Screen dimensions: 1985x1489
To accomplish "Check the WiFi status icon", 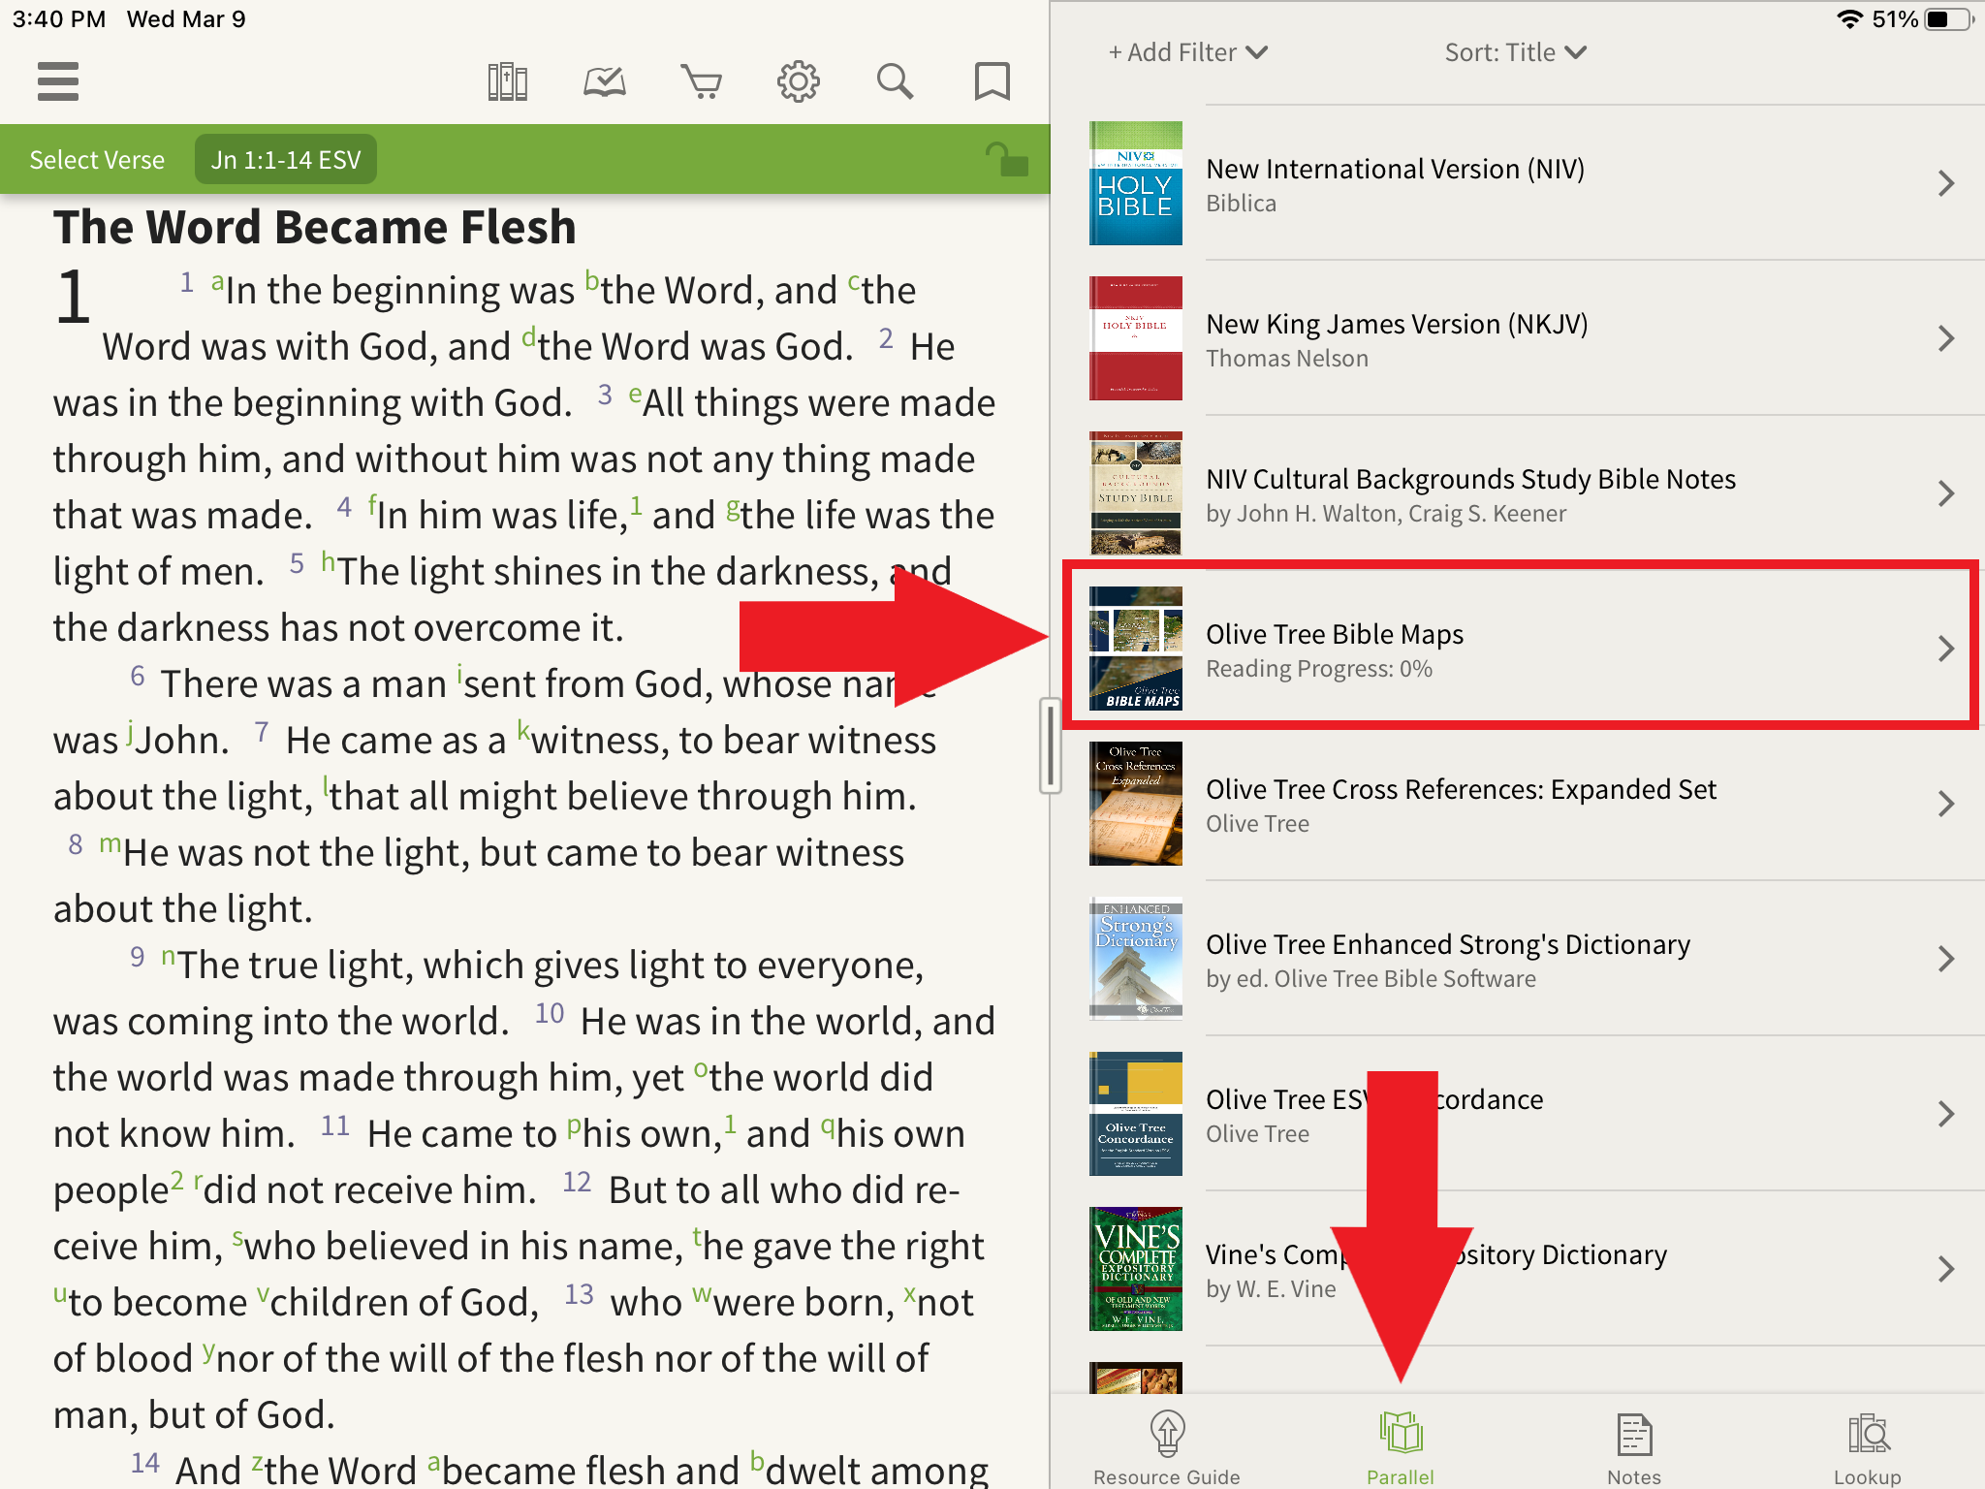I will click(x=1850, y=19).
